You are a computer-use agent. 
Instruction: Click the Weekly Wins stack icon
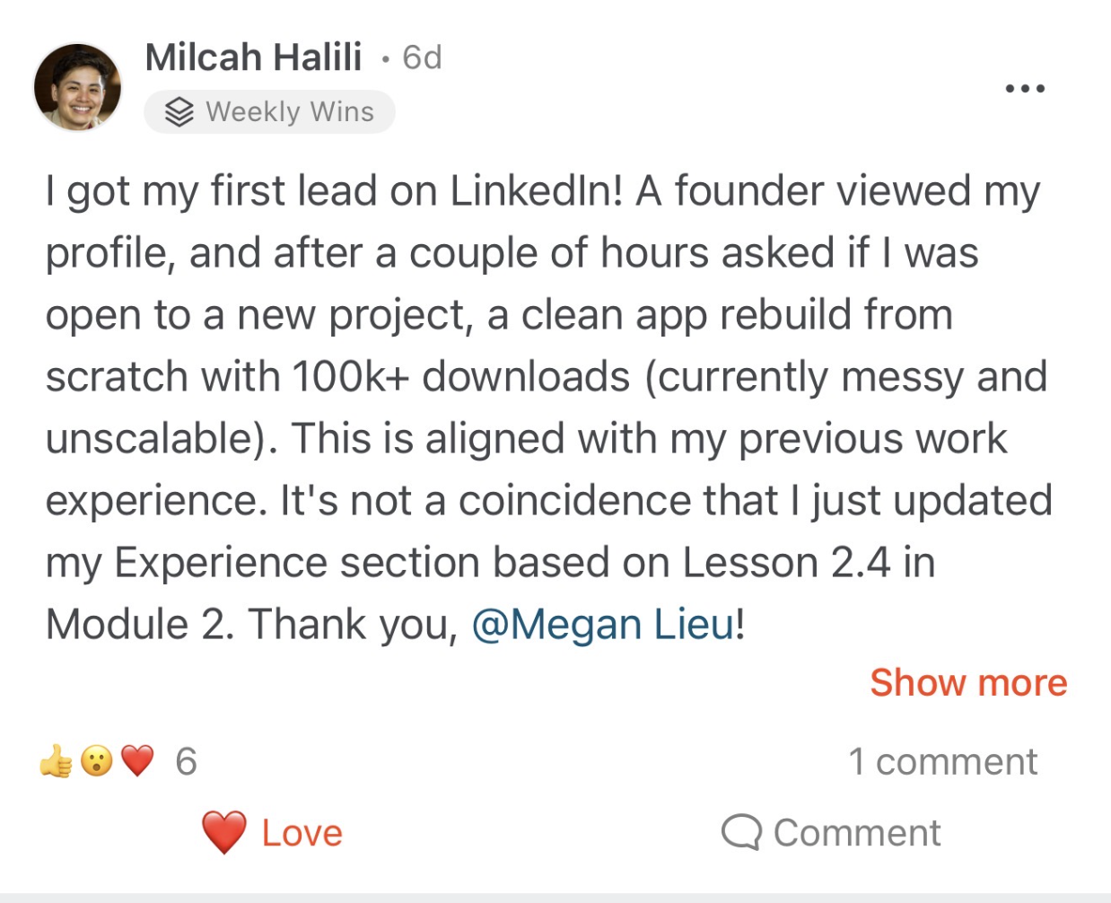point(179,111)
